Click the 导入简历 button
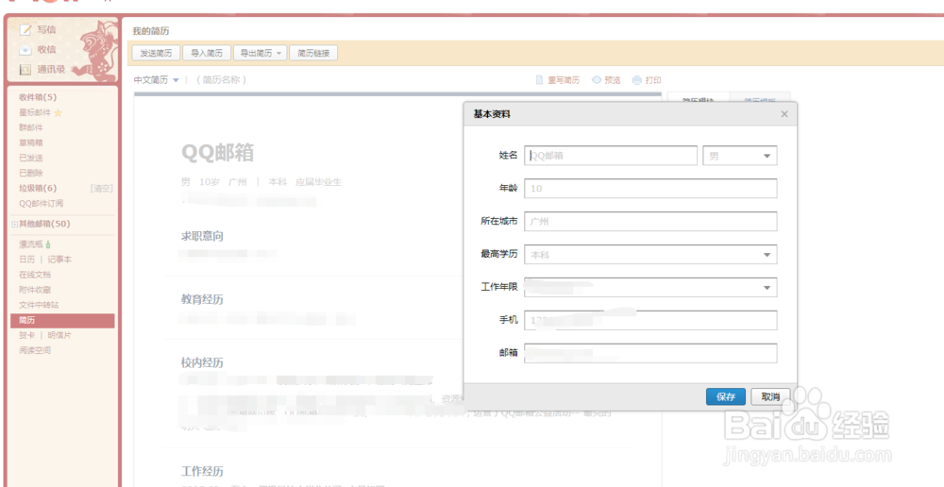Image resolution: width=944 pixels, height=487 pixels. (x=207, y=53)
